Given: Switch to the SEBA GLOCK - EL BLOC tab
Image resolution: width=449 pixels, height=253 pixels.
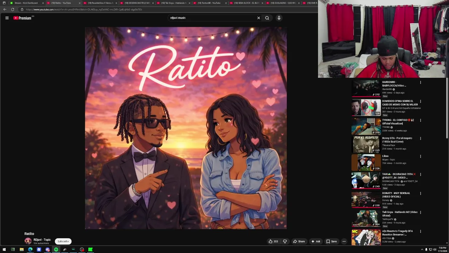Looking at the screenshot, I should point(246,3).
